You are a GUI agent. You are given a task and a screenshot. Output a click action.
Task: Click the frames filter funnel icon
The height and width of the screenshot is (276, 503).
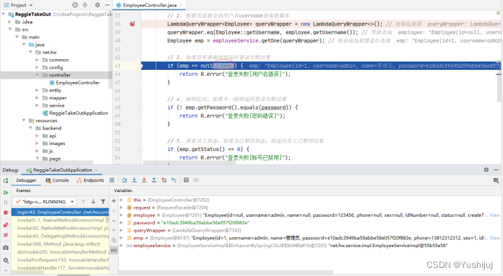tap(103, 201)
